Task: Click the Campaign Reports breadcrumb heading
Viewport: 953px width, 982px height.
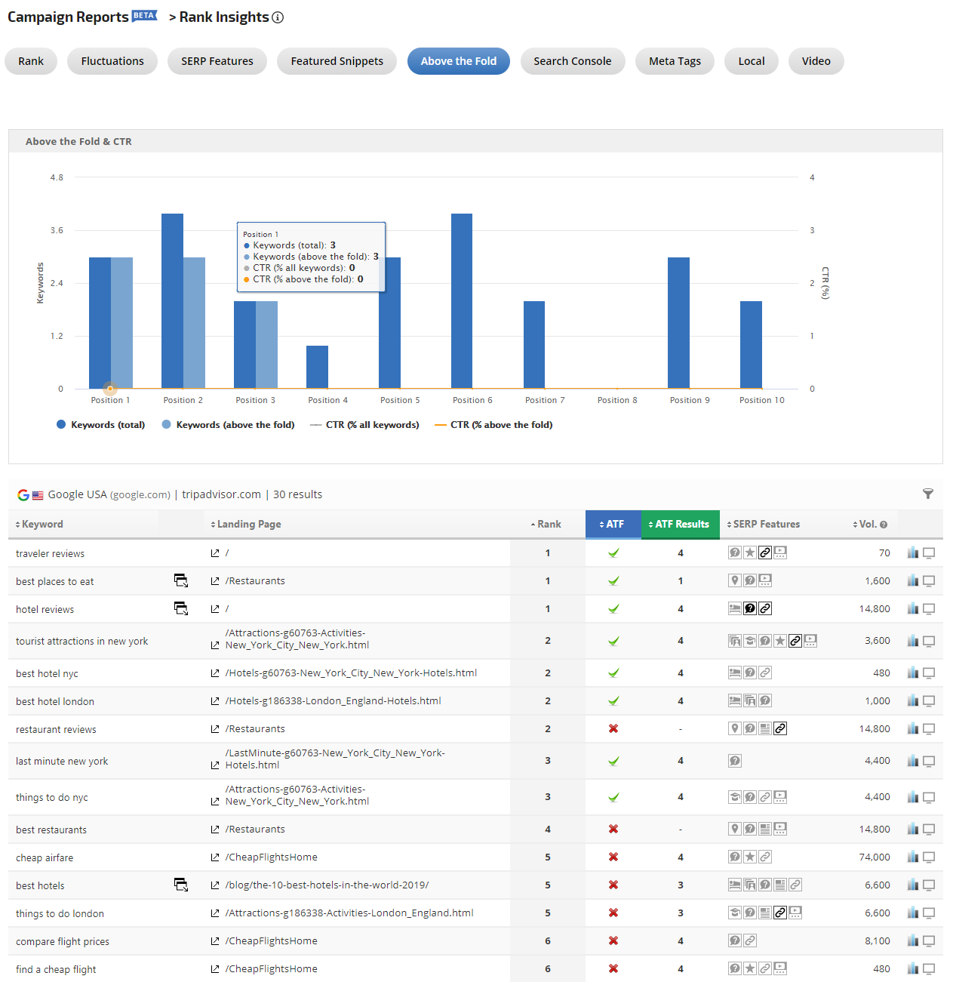Action: tap(68, 17)
